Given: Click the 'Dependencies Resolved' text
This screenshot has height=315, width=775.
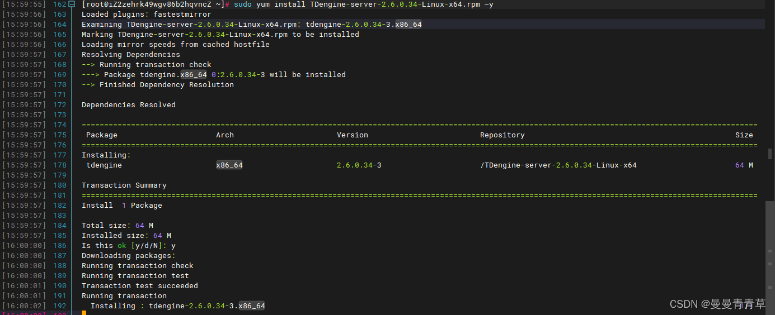Looking at the screenshot, I should click(x=129, y=105).
